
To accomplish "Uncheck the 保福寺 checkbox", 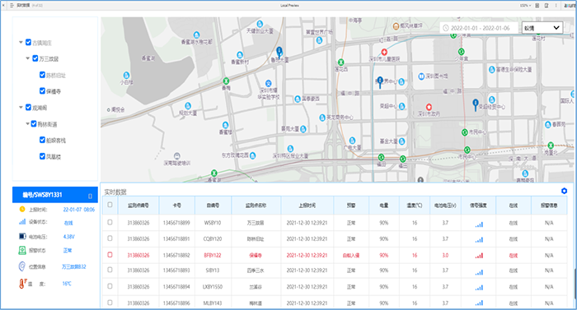I will click(42, 90).
